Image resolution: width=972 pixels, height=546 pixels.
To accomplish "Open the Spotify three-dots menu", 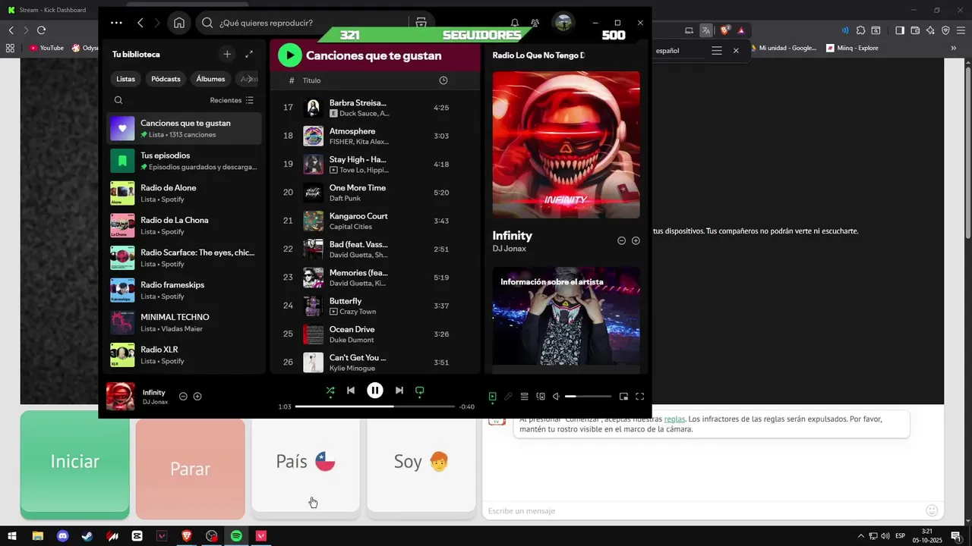I will (116, 23).
